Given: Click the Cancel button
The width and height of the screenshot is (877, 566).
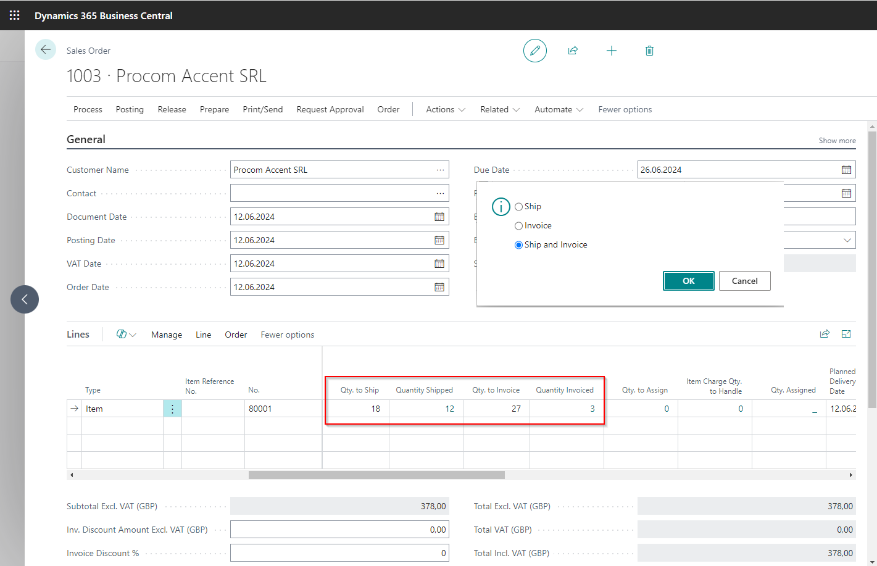Looking at the screenshot, I should [x=745, y=281].
